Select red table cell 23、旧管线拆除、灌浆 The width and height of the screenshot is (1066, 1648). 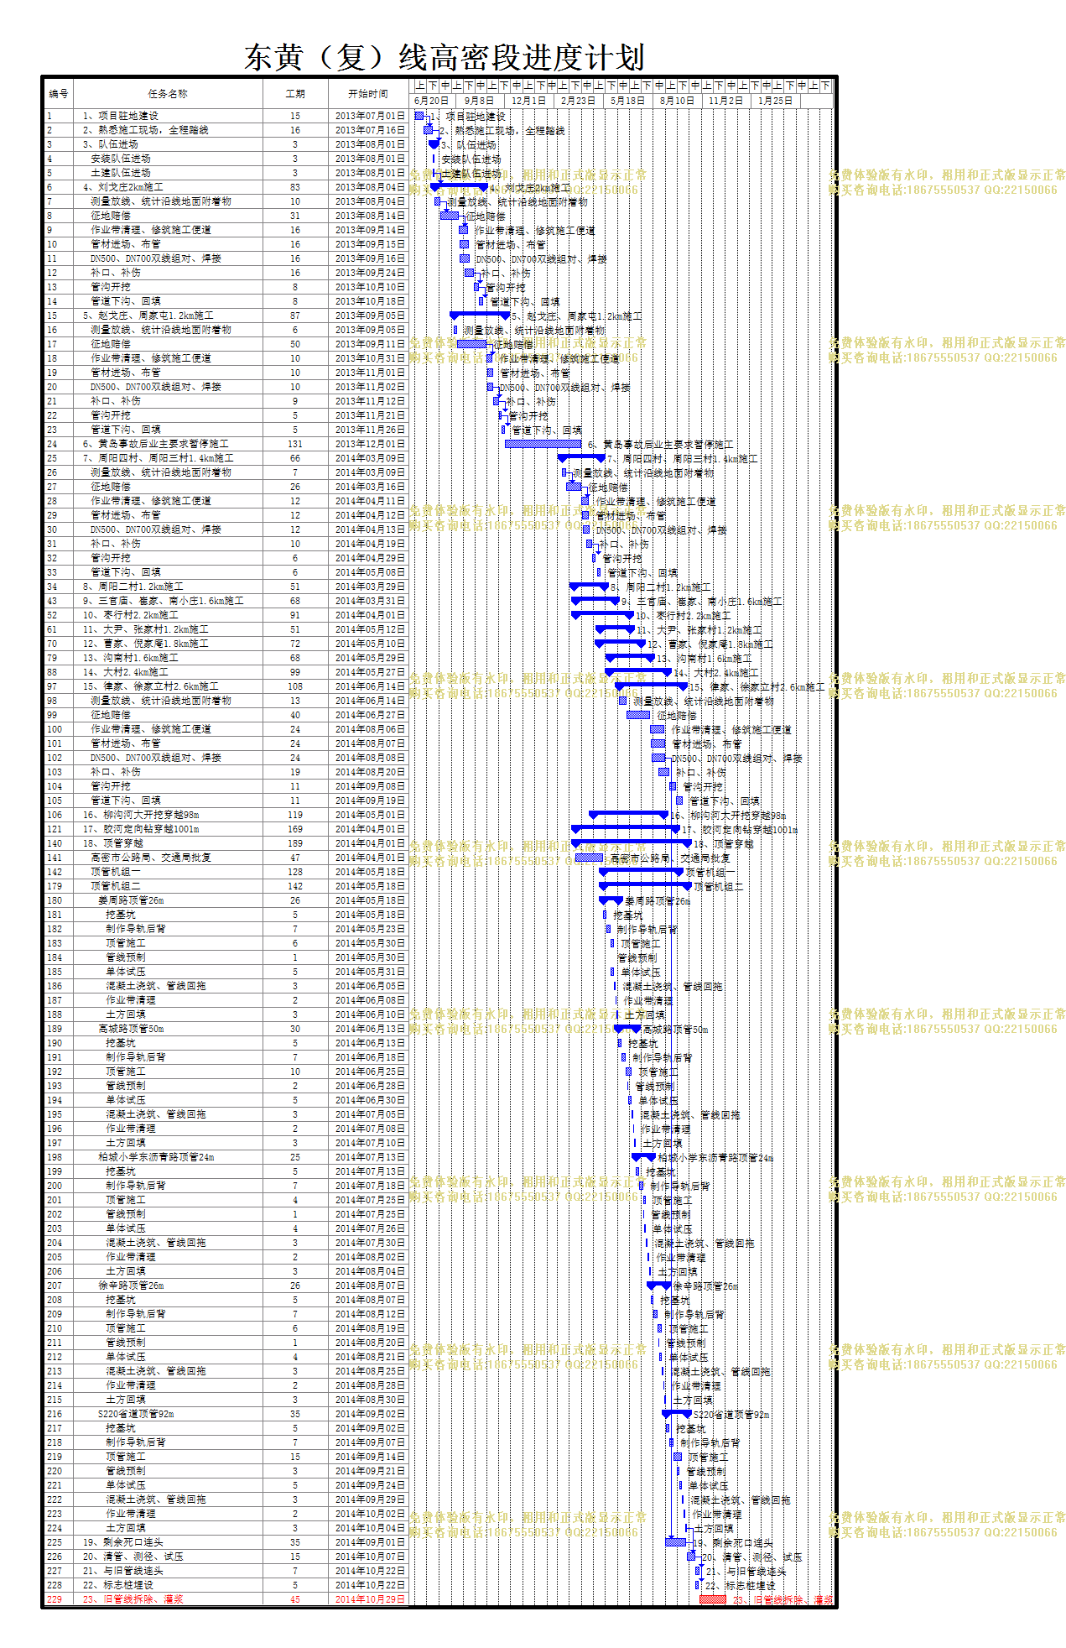(168, 1599)
